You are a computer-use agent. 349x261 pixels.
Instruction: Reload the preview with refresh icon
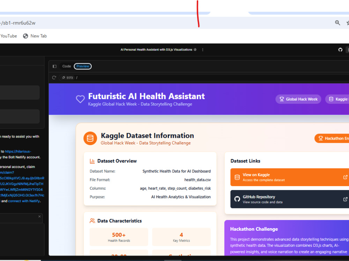coord(54,78)
